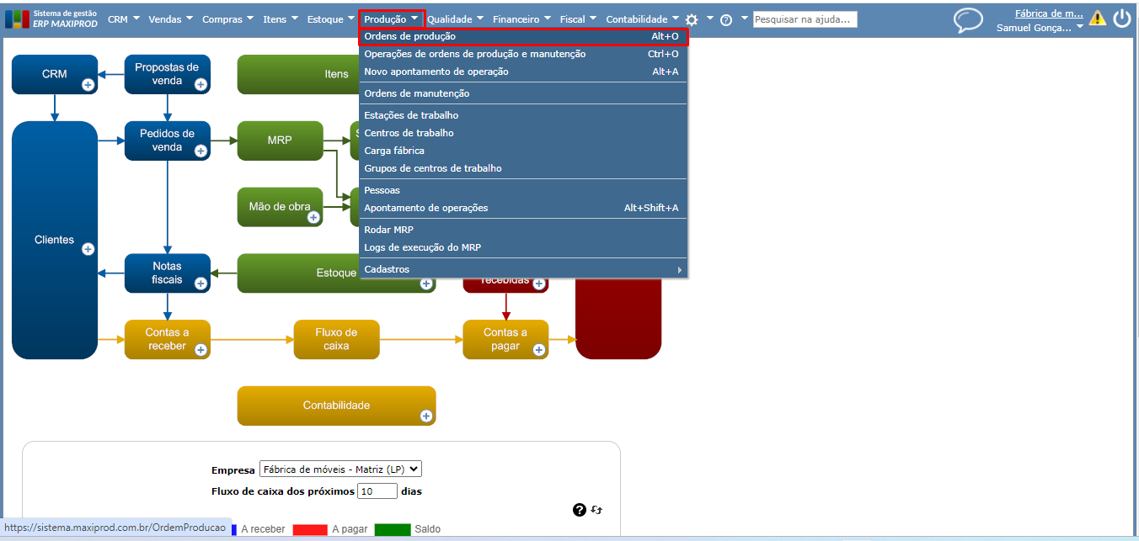This screenshot has height=541, width=1139.
Task: Click the black help circle icon near chart
Action: 580,510
